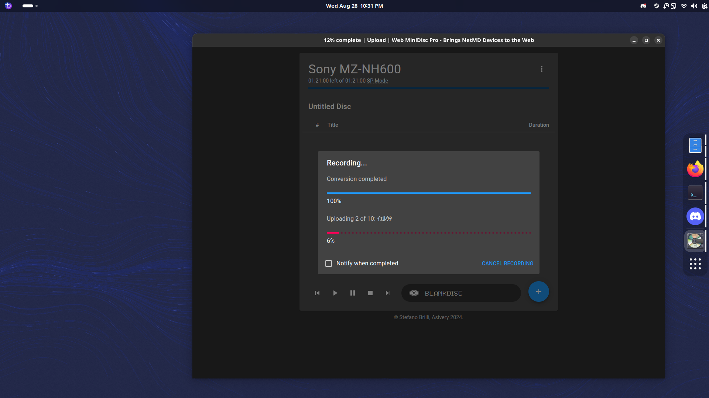Open the device options menu for Sony MZ-NH600
The height and width of the screenshot is (398, 709).
(541, 69)
